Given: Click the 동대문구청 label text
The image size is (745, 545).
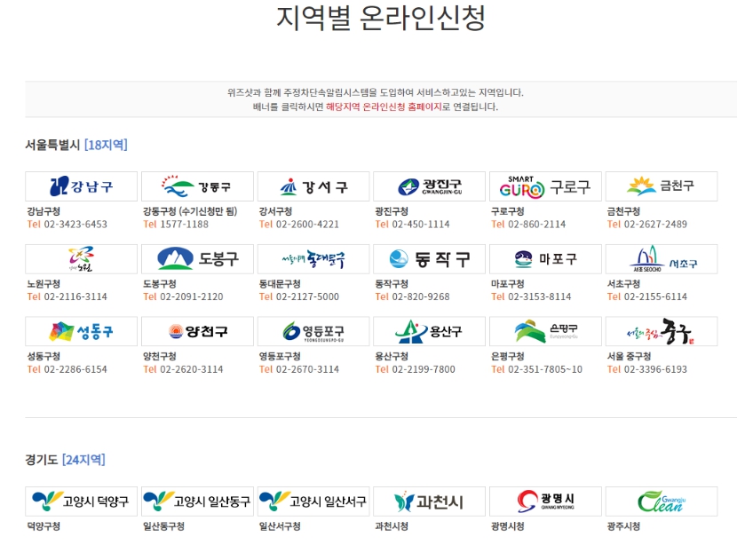Looking at the screenshot, I should click(x=280, y=284).
